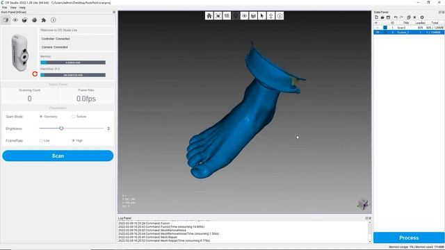Click the lock icon in Data Panel
Image resolution: width=445 pixels, height=250 pixels.
pyautogui.click(x=409, y=17)
